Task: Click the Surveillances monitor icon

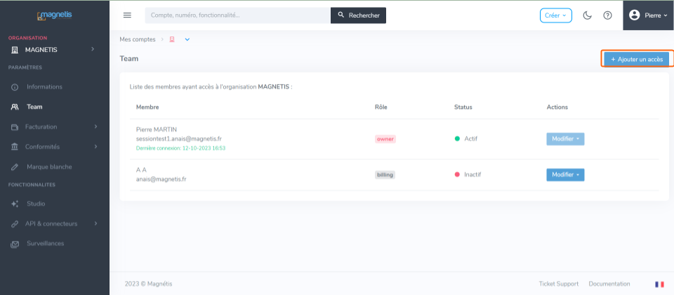Action: [x=15, y=244]
